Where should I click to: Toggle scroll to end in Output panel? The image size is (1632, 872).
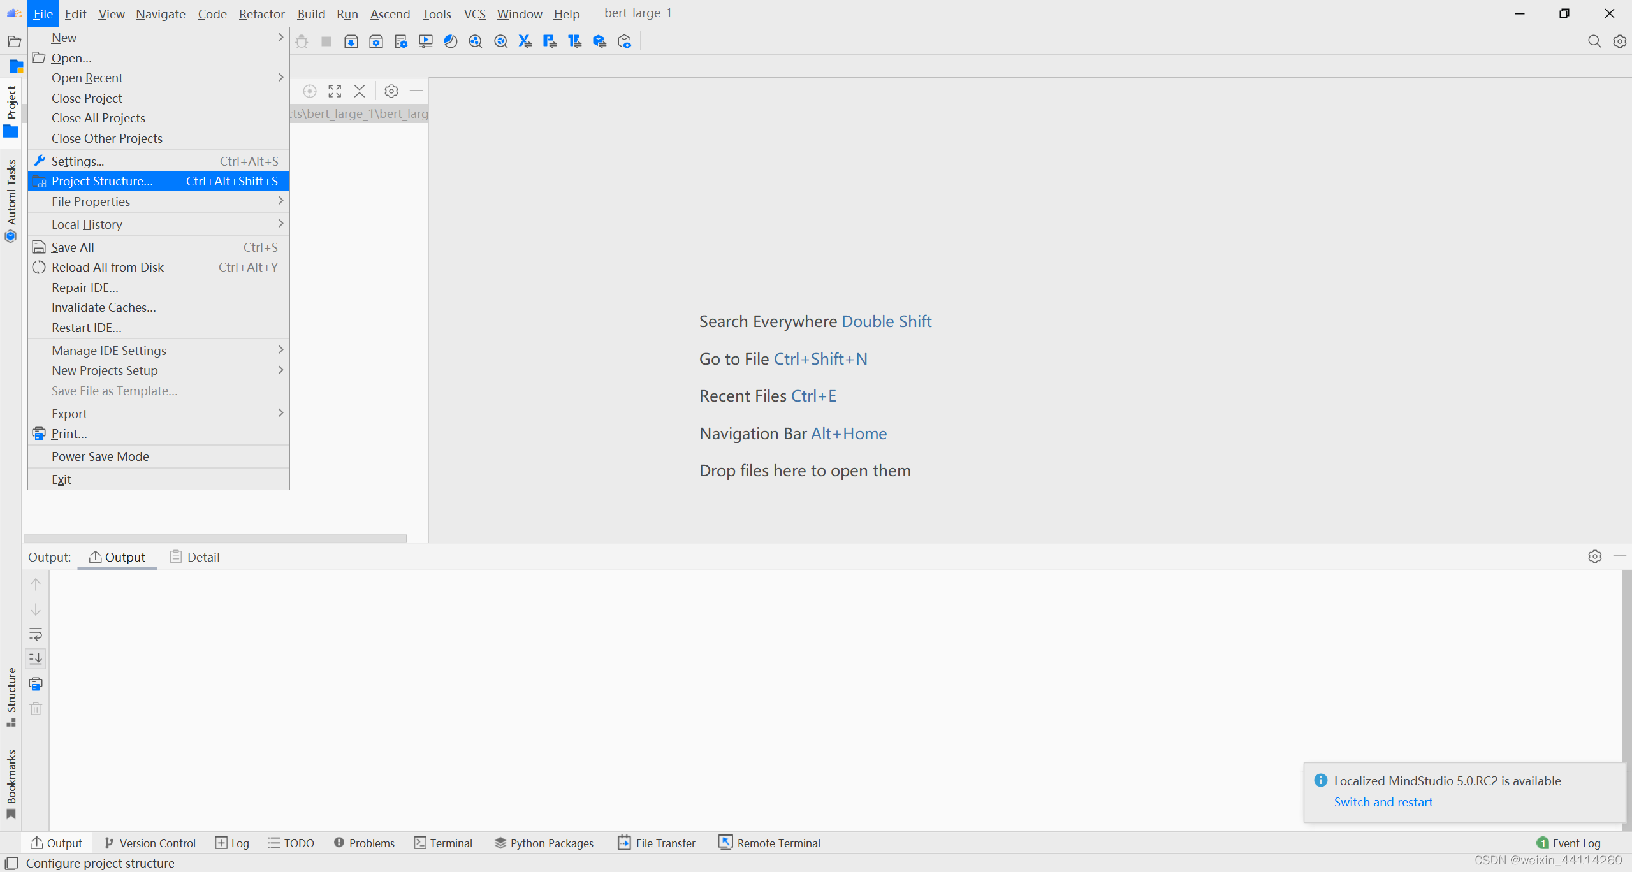click(36, 658)
